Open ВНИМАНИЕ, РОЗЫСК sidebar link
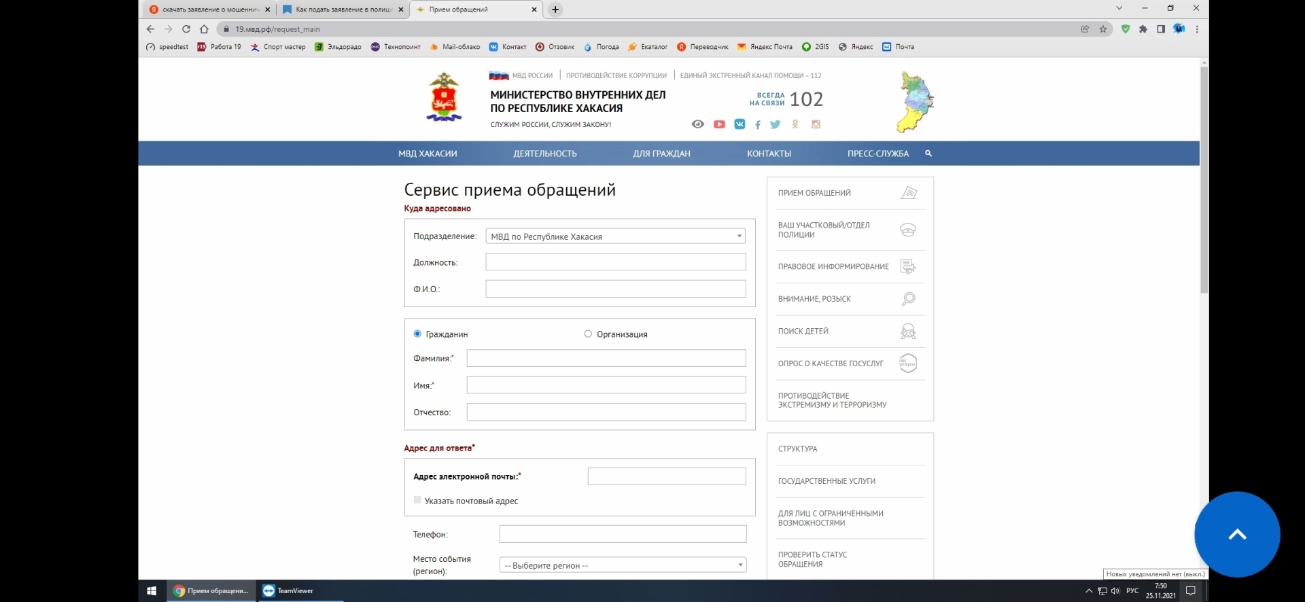The image size is (1305, 602). (x=814, y=299)
